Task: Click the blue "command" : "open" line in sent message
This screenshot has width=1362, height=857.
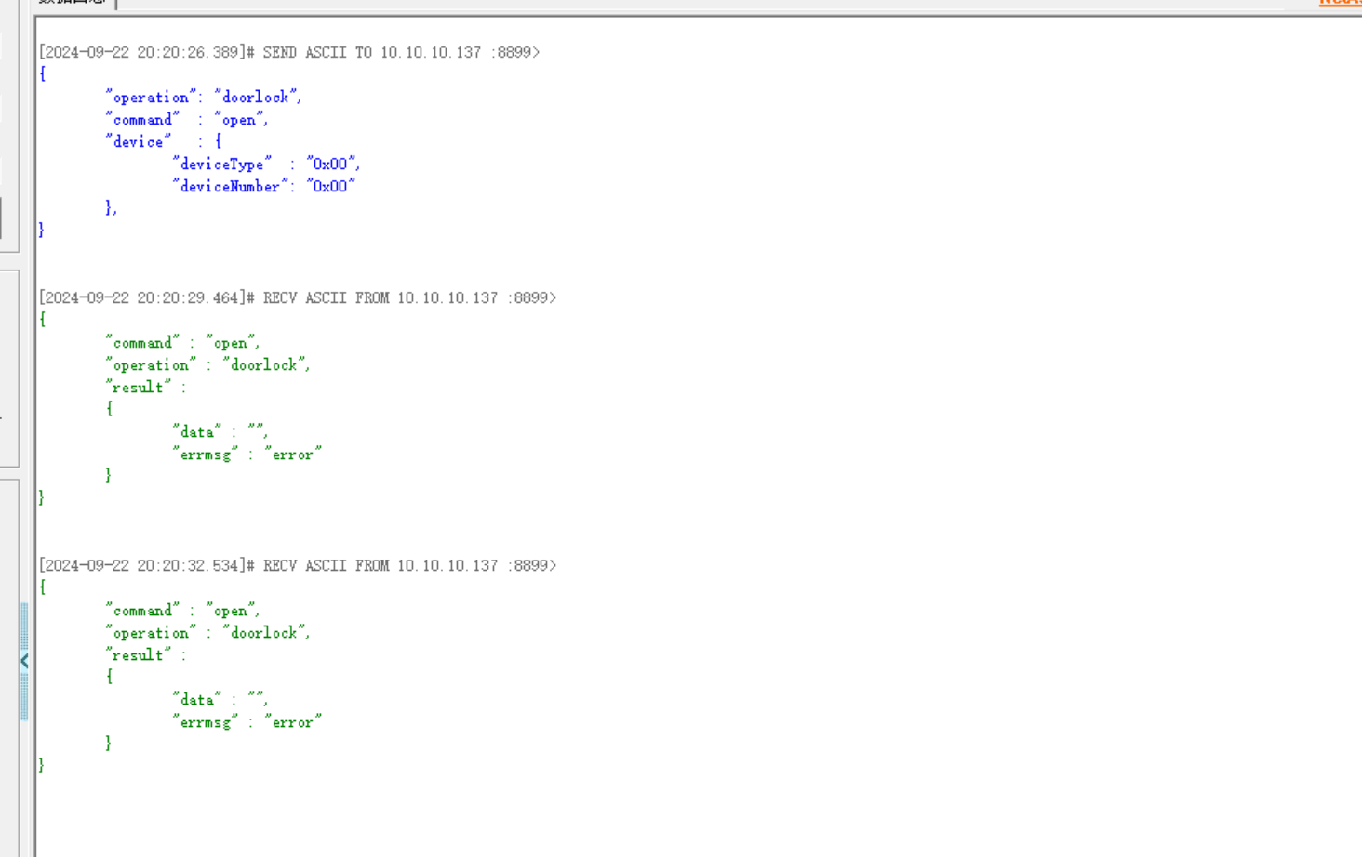Action: pos(187,120)
